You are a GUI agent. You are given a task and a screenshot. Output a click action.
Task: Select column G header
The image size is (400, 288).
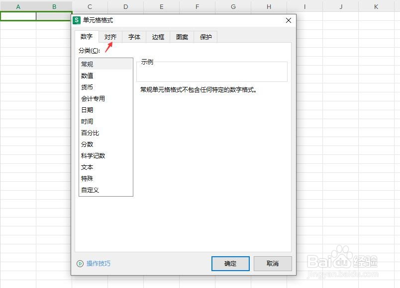pyautogui.click(x=233, y=7)
